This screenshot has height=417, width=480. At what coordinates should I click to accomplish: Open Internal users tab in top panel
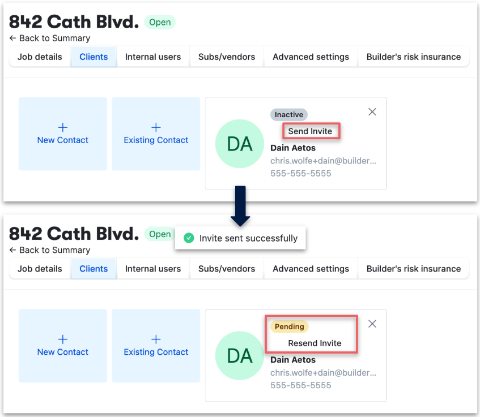[153, 57]
